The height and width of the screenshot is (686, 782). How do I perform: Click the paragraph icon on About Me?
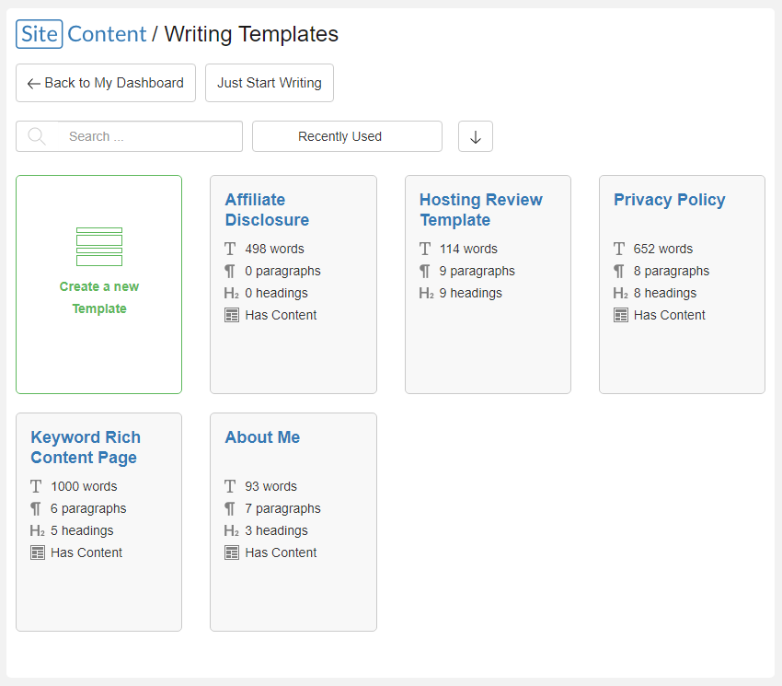coord(230,509)
